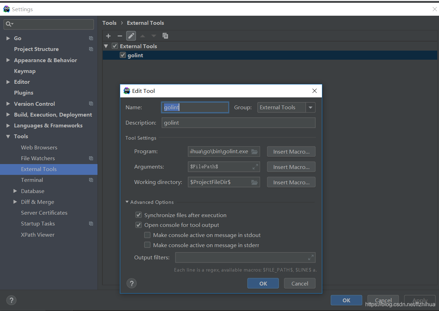Click the pencil edit tool icon
This screenshot has height=311, width=439.
(131, 36)
